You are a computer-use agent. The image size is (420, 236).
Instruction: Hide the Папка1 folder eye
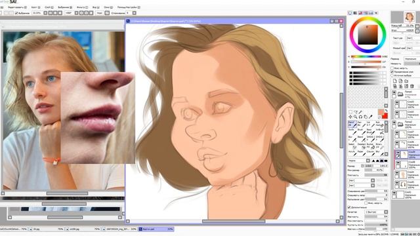click(394, 92)
